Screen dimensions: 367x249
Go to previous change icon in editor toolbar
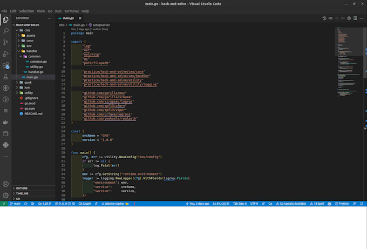[x=330, y=18]
